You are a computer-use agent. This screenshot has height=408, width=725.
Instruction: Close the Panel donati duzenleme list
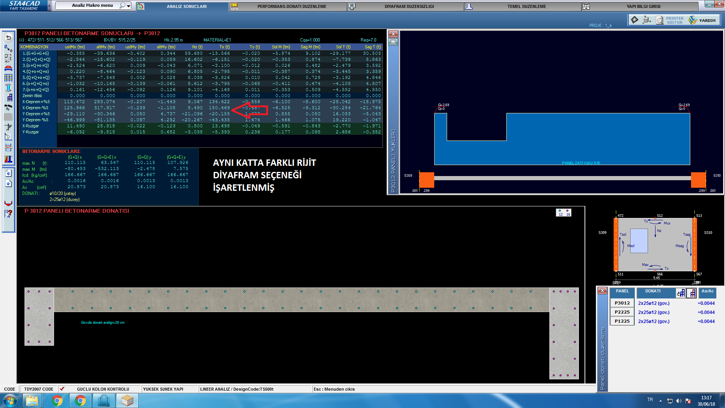click(x=602, y=291)
